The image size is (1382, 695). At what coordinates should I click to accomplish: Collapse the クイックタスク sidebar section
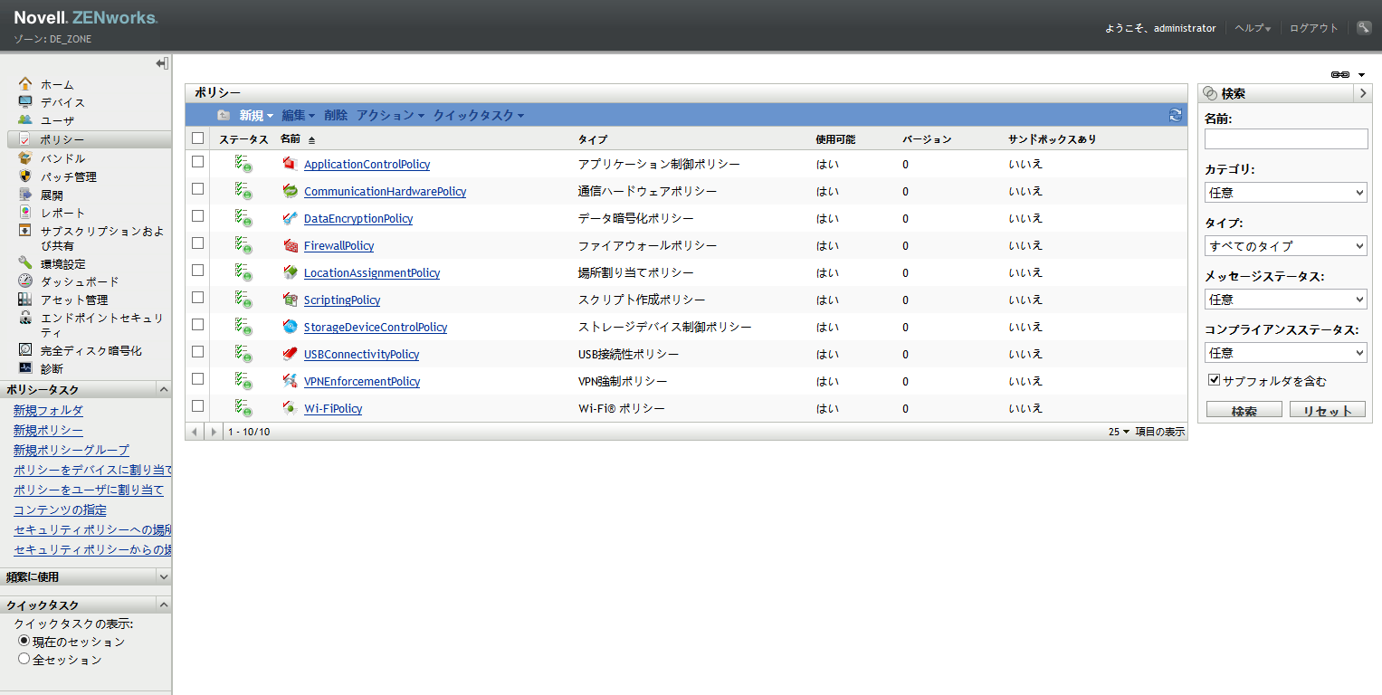point(164,605)
